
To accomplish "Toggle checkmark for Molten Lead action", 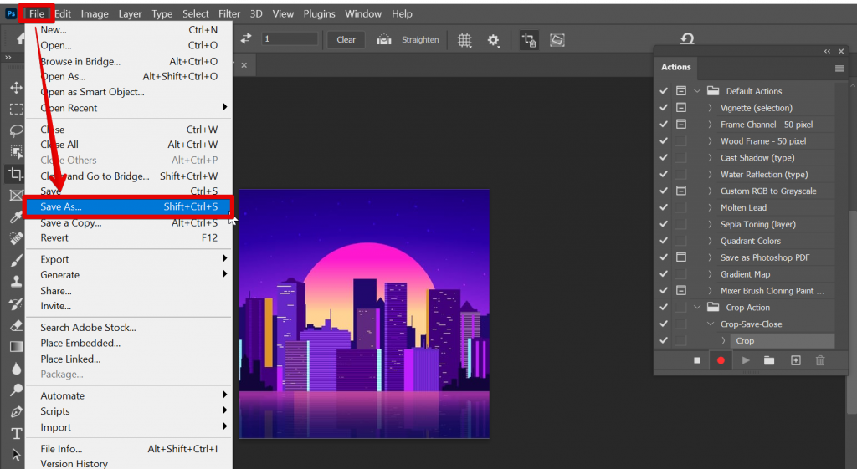I will (x=664, y=207).
